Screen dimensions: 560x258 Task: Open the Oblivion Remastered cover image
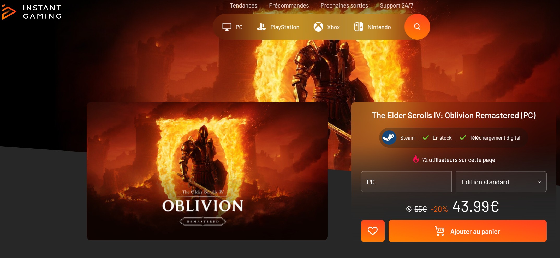pyautogui.click(x=207, y=171)
